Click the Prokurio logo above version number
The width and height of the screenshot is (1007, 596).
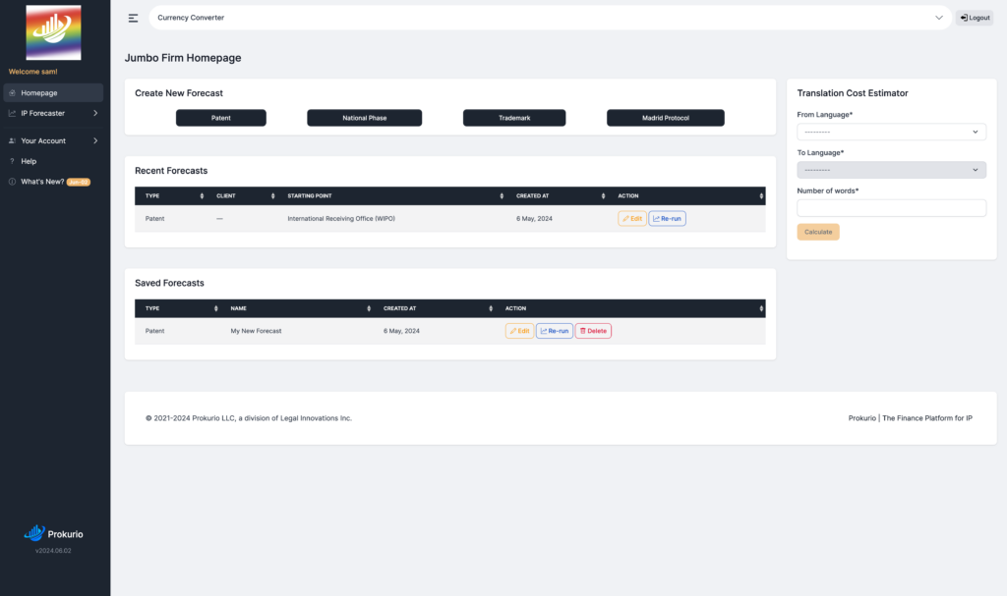coord(53,533)
